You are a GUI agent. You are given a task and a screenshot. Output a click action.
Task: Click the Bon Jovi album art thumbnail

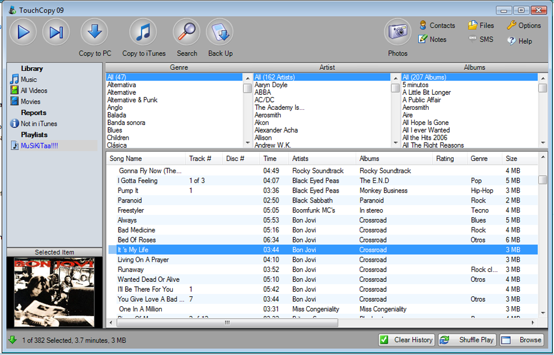(x=54, y=292)
